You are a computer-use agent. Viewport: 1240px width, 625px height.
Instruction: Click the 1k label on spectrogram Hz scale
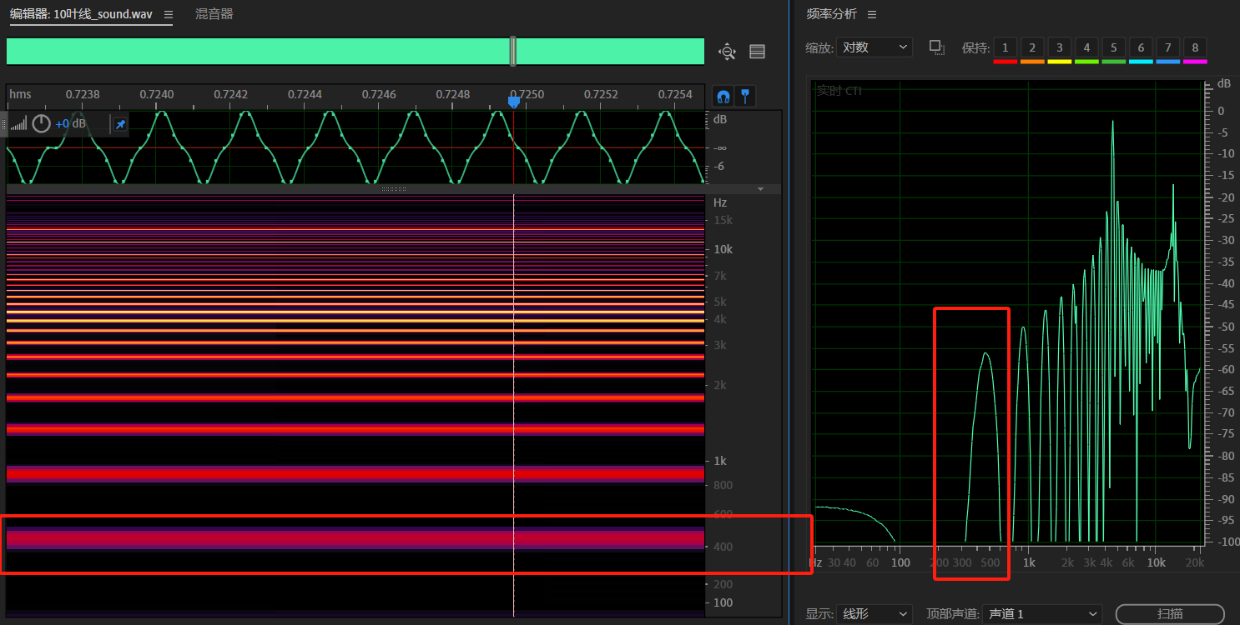(719, 461)
